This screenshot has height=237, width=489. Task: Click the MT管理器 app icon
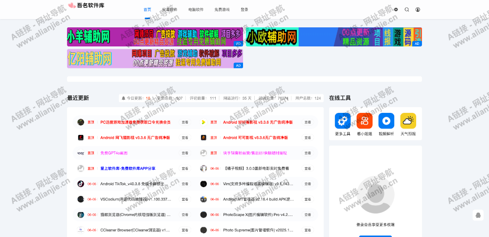pos(203,199)
